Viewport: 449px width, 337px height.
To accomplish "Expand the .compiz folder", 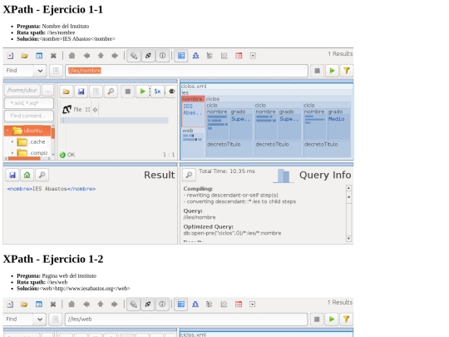I will pos(12,153).
